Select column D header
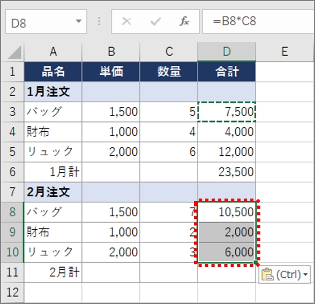The image size is (315, 304). tap(227, 51)
